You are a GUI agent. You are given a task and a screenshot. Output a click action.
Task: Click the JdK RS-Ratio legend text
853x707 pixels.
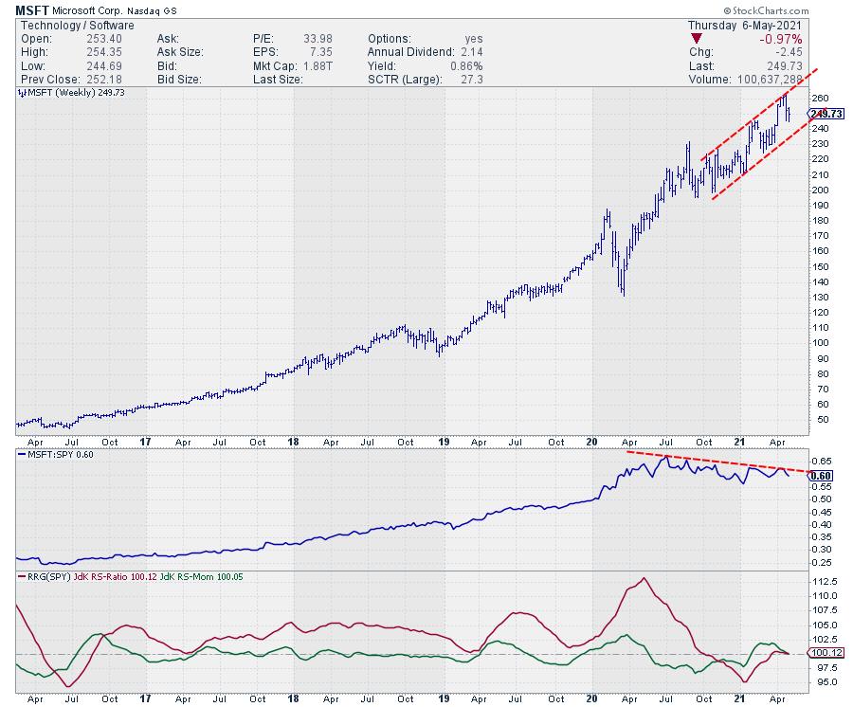click(x=101, y=576)
